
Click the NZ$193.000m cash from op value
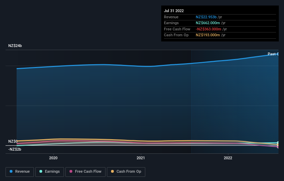(x=208, y=35)
